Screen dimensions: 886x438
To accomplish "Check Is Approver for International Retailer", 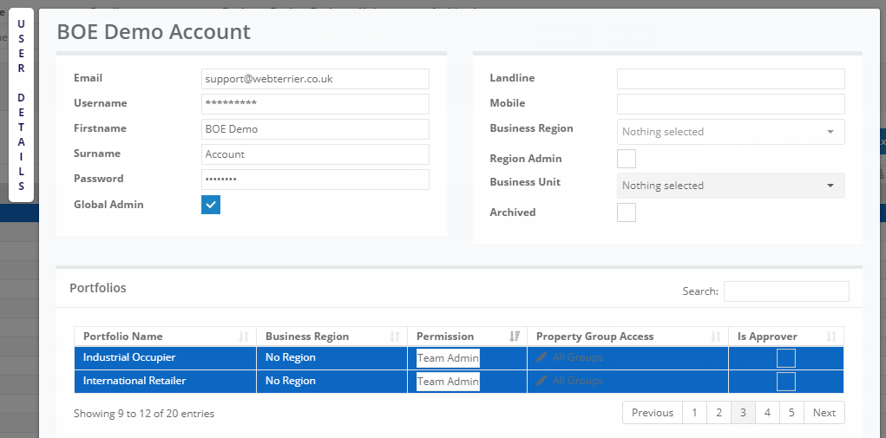I will 786,382.
